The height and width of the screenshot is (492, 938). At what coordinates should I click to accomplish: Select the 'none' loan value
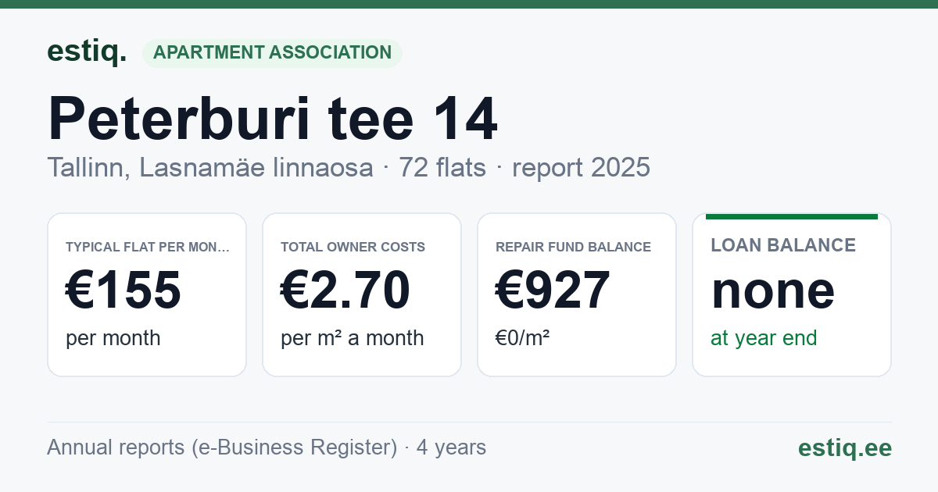pyautogui.click(x=773, y=290)
